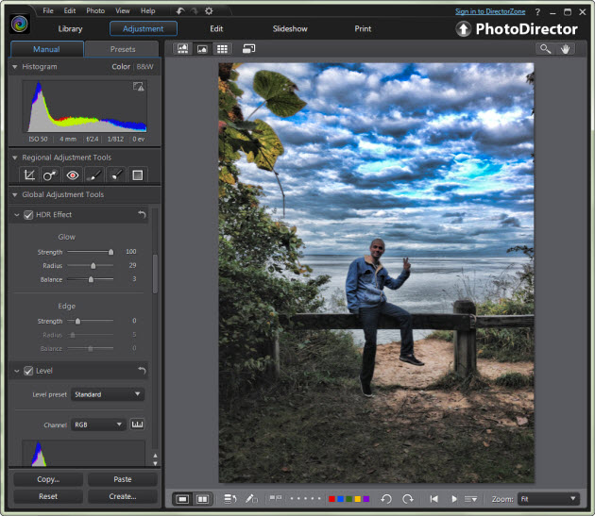Activate the Red-Eye Removal tool
This screenshot has height=516, width=595.
(x=73, y=175)
